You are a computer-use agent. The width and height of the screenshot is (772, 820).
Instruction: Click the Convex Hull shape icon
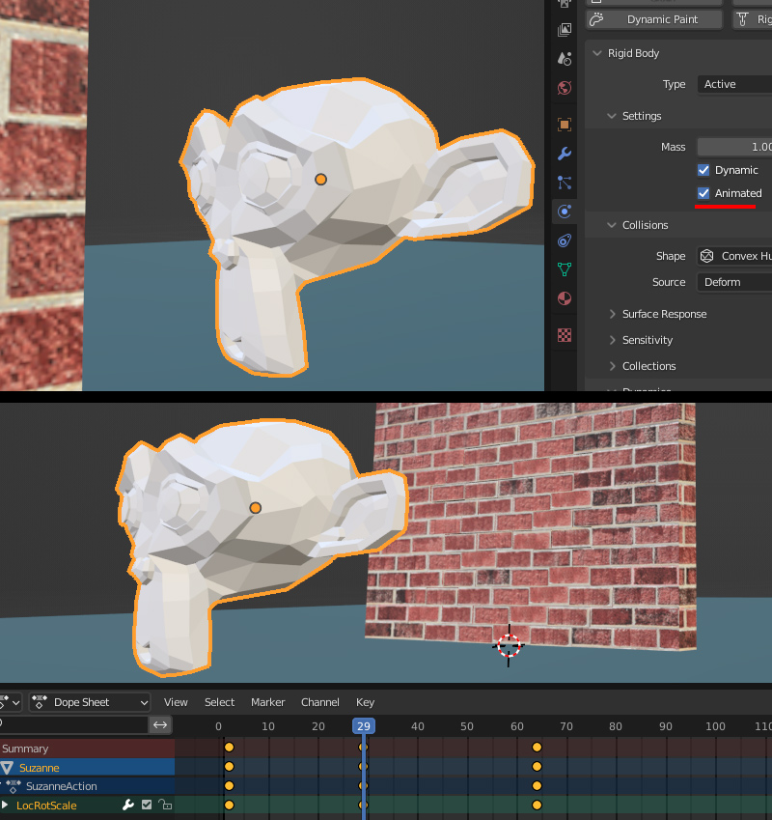(x=706, y=256)
